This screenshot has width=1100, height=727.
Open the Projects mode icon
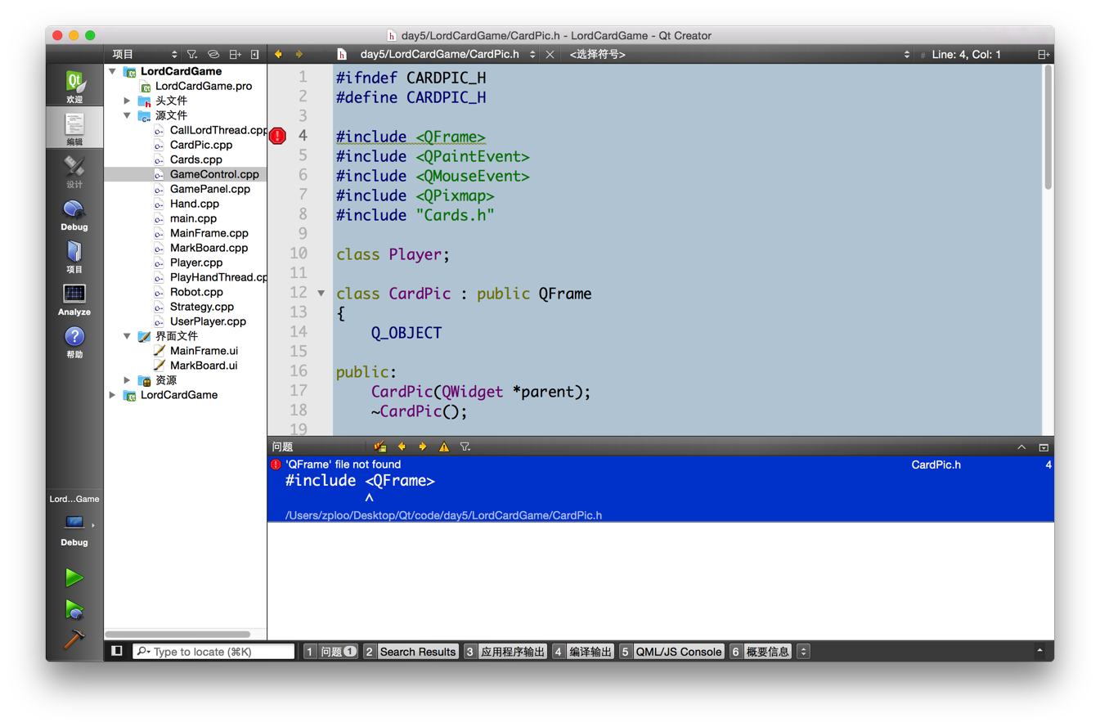[74, 257]
